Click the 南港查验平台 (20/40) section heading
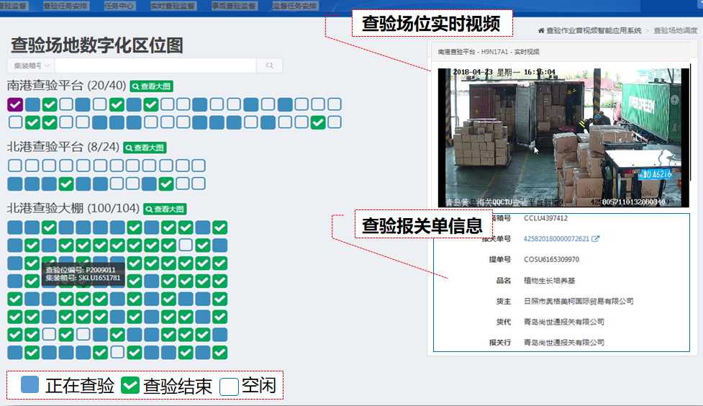 tap(66, 85)
